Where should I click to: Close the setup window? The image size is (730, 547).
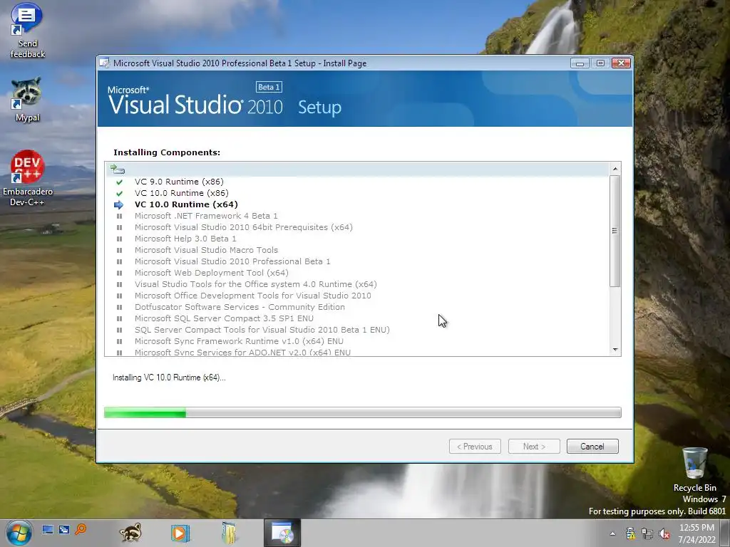(621, 63)
